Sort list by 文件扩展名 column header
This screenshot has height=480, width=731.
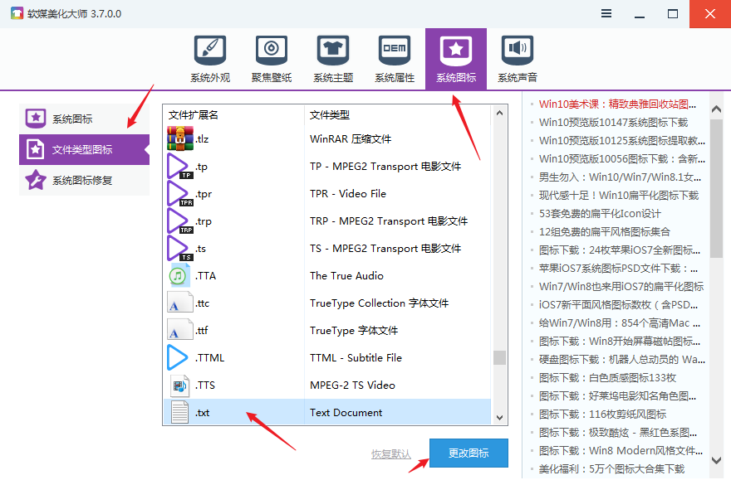194,114
